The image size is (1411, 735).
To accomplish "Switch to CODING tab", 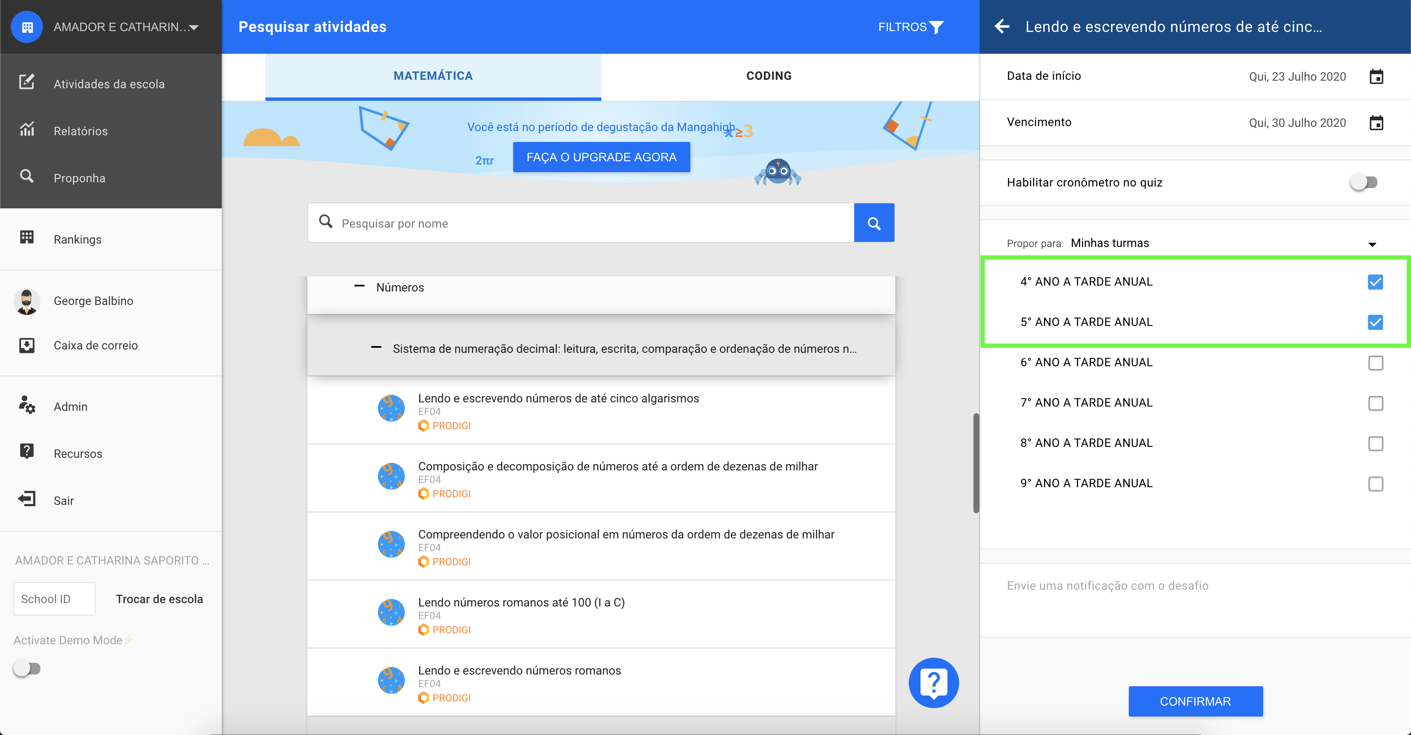I will 768,76.
